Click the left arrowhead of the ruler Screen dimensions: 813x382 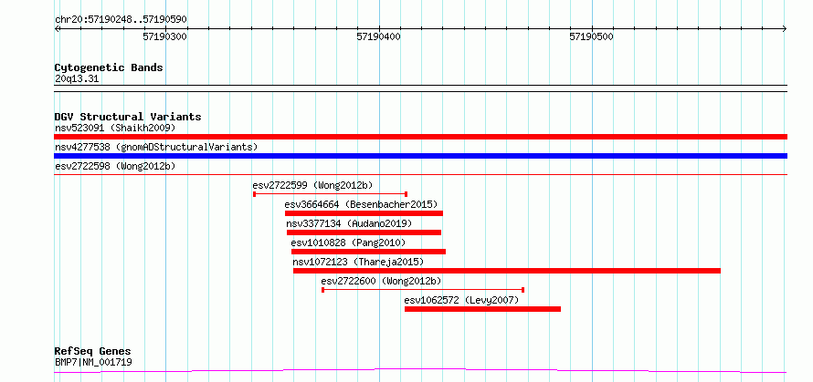[57, 28]
